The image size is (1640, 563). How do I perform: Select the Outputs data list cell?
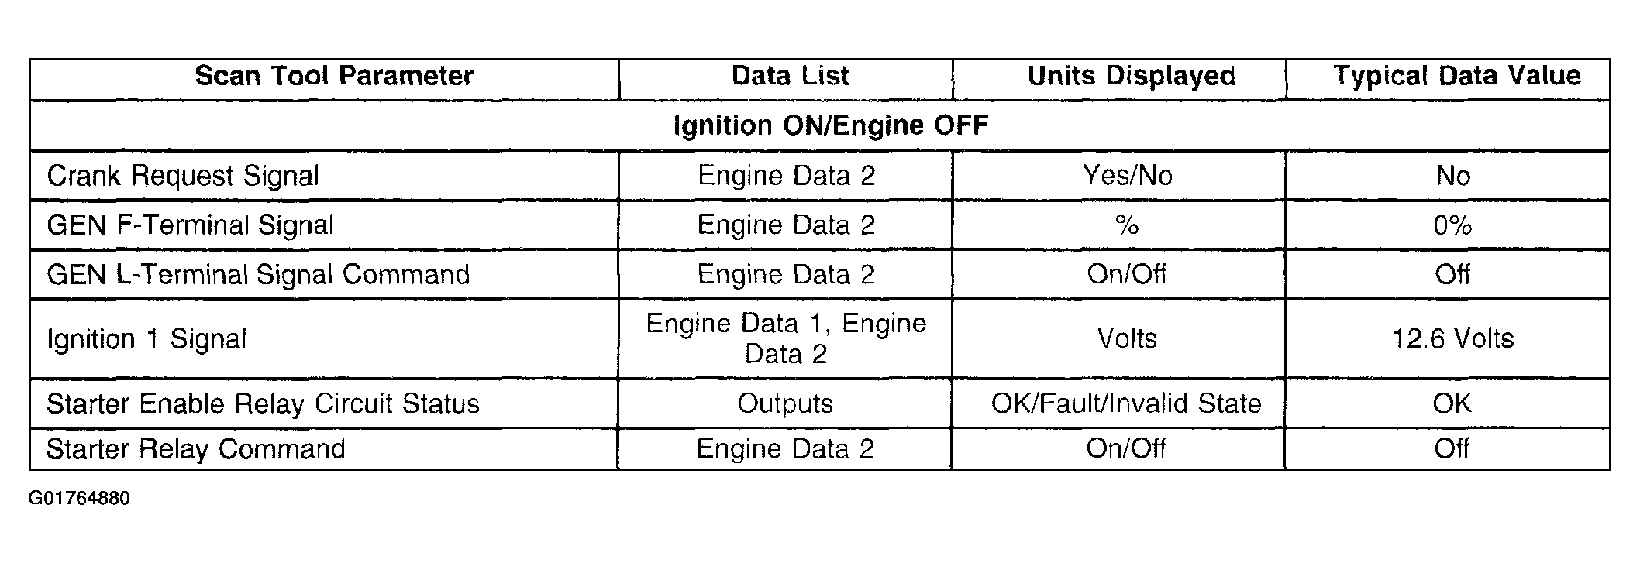[785, 403]
